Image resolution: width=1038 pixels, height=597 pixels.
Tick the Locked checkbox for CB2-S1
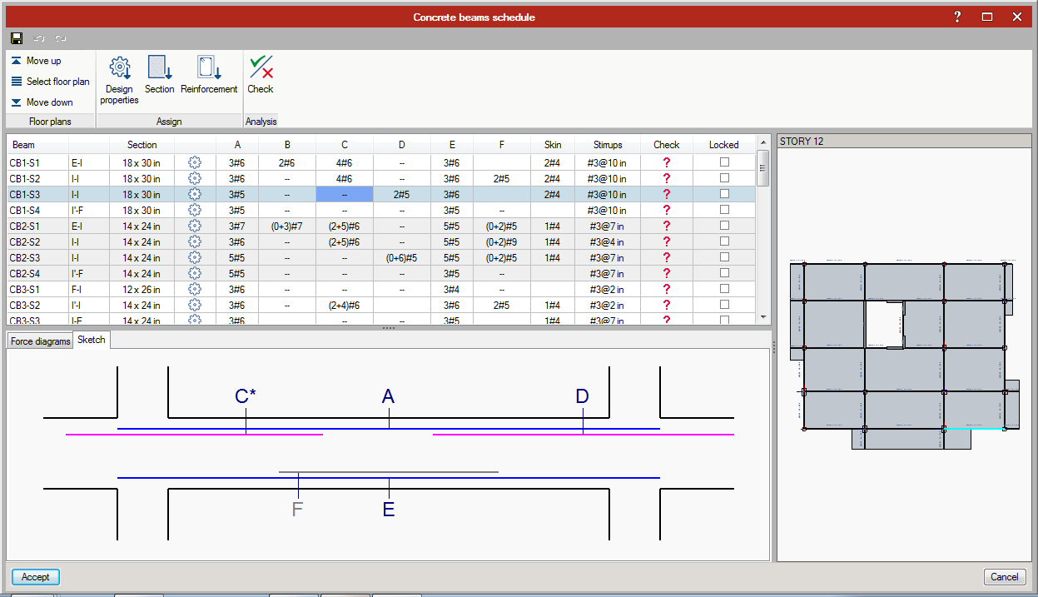724,226
